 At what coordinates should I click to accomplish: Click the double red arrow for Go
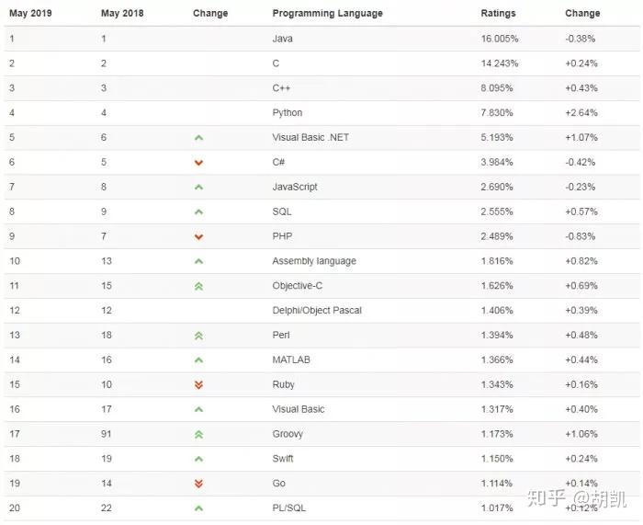click(x=198, y=484)
